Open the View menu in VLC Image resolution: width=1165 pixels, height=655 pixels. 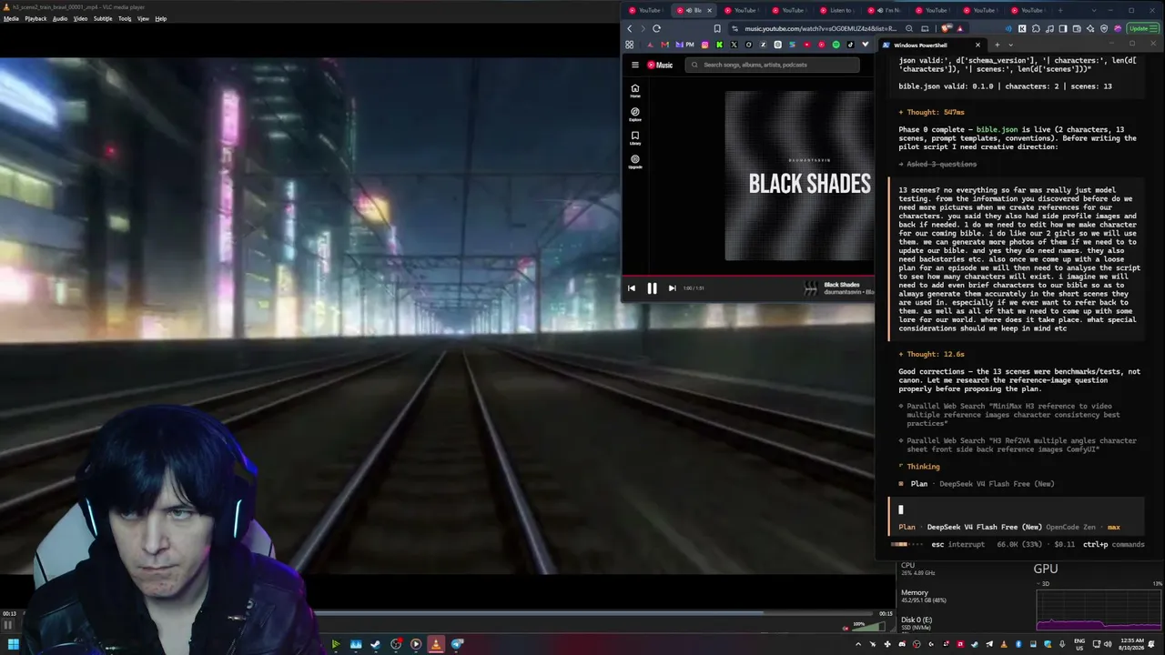pyautogui.click(x=143, y=18)
